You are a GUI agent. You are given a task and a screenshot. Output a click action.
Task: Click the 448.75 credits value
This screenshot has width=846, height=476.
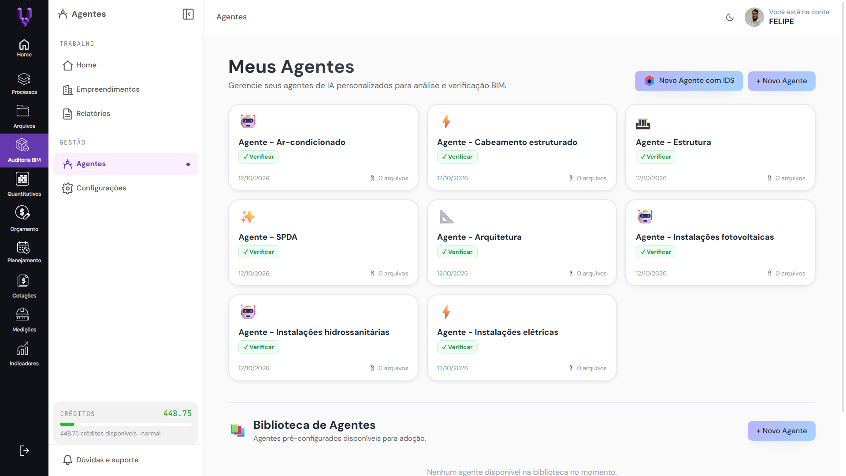pos(178,413)
